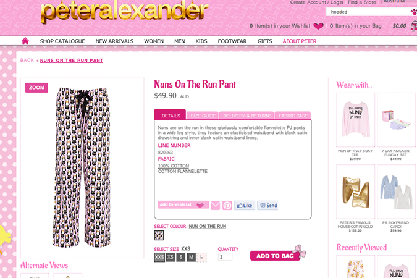Choose size M option

pos(191,257)
